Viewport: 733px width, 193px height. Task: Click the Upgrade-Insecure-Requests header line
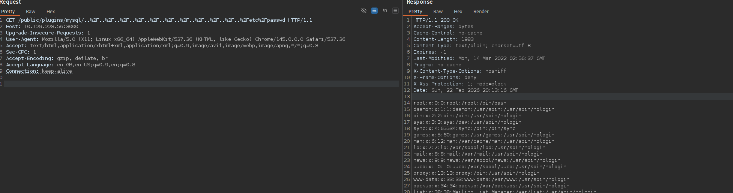[x=48, y=33]
